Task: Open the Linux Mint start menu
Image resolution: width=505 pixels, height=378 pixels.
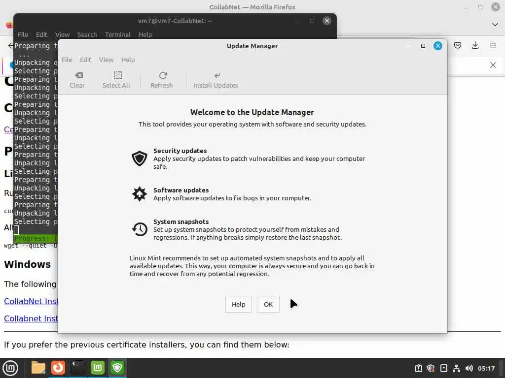Action: tap(10, 368)
